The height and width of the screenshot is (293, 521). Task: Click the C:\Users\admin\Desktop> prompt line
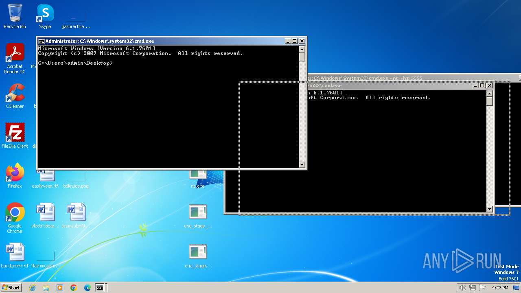[75, 63]
